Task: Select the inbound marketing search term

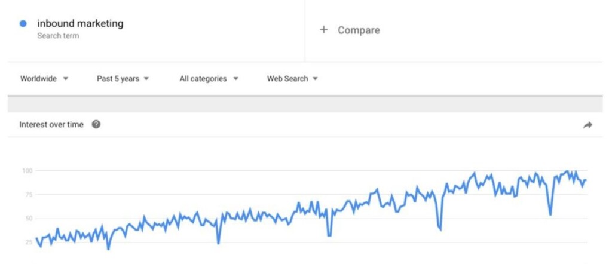Action: tap(80, 23)
